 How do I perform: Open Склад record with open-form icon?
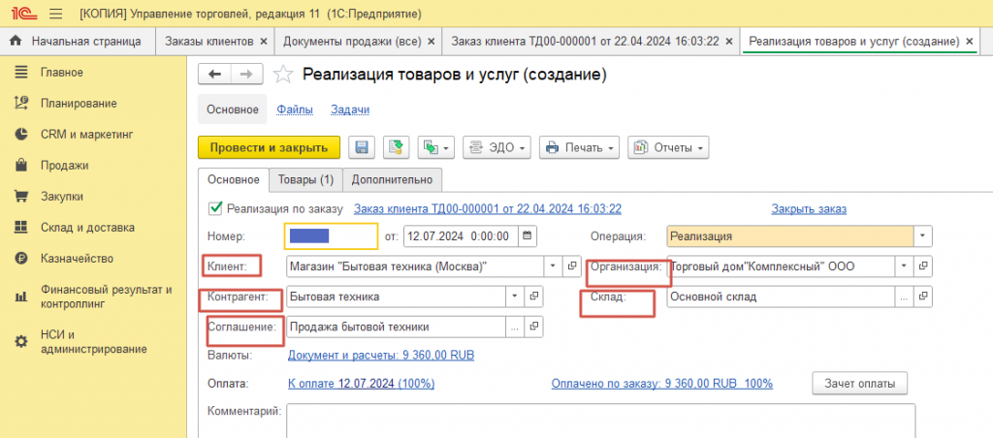pos(924,296)
